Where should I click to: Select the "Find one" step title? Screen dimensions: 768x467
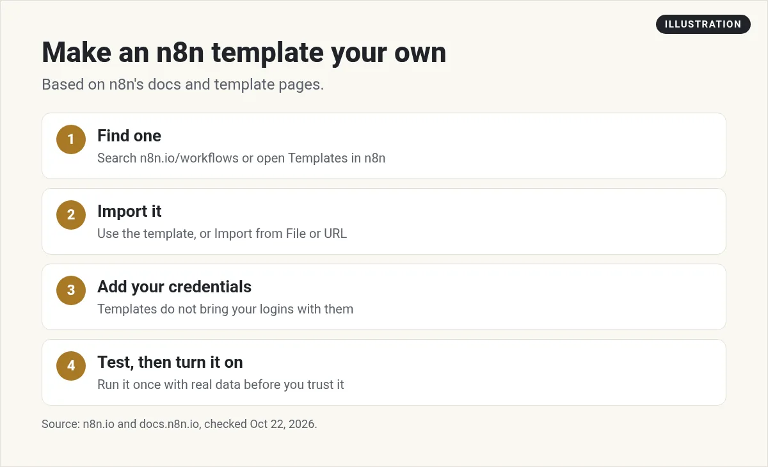point(129,136)
